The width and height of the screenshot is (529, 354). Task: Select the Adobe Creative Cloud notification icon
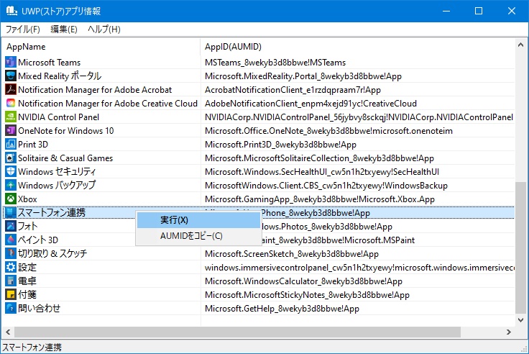[x=11, y=104]
